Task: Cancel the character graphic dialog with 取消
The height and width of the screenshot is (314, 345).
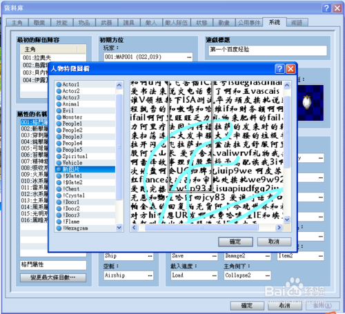Action: pyautogui.click(x=274, y=242)
